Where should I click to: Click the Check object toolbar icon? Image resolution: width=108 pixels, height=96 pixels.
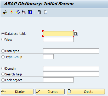point(5,12)
